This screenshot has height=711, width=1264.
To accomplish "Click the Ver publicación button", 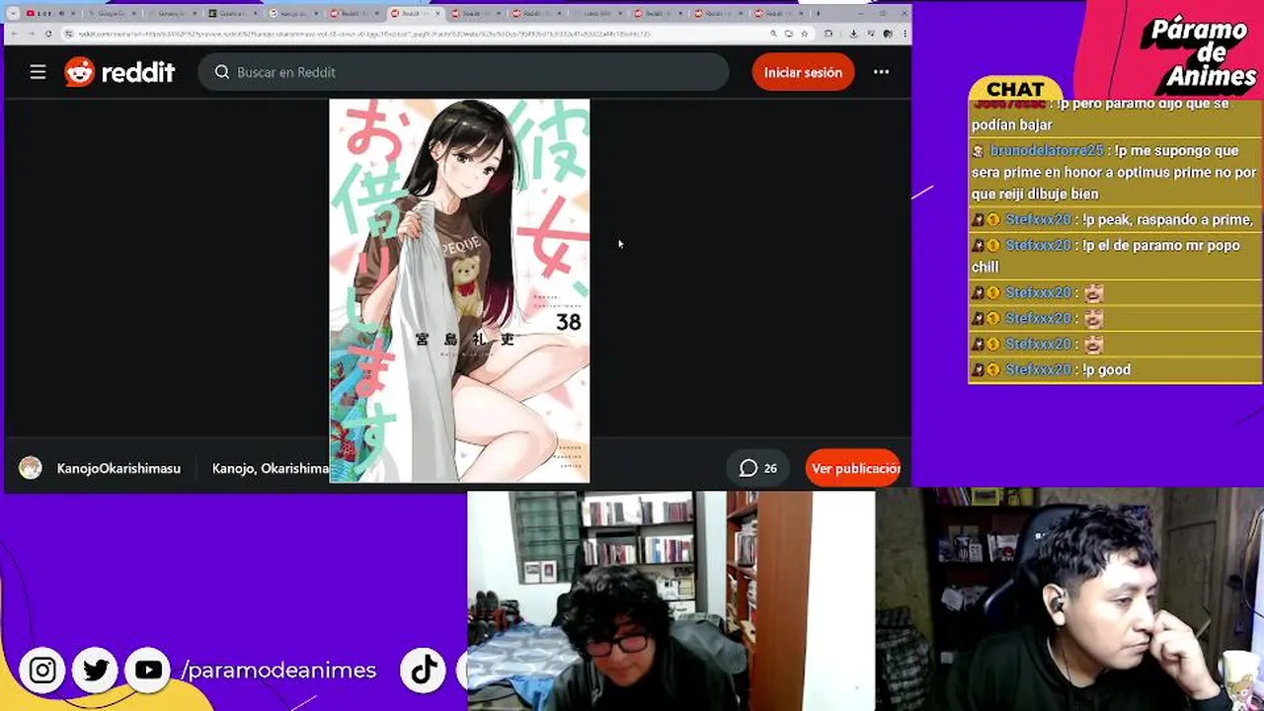I will tap(855, 468).
